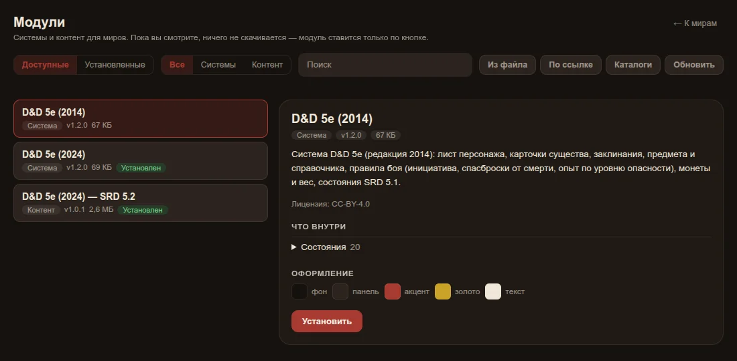Open Каталоги button
The height and width of the screenshot is (361, 737).
[633, 65]
